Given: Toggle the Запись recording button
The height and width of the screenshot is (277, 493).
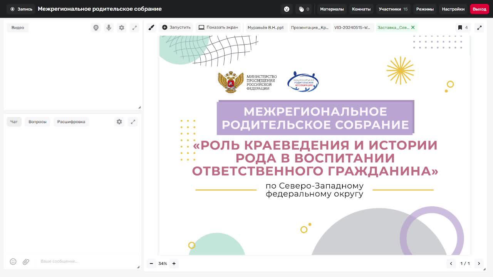Looking at the screenshot, I should 21,9.
